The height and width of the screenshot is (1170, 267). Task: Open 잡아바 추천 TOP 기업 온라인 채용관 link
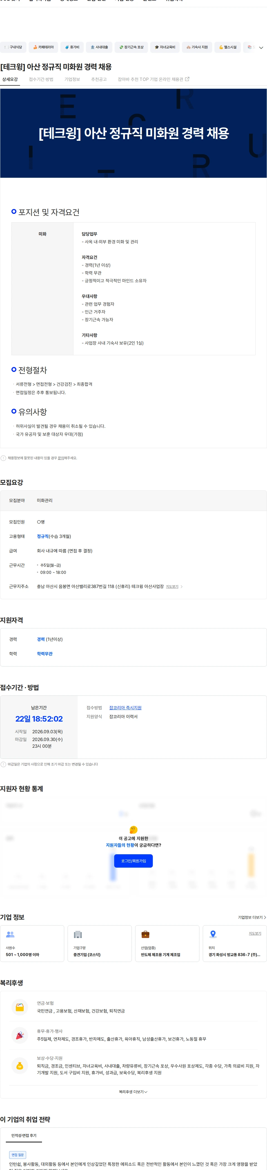pos(154,80)
